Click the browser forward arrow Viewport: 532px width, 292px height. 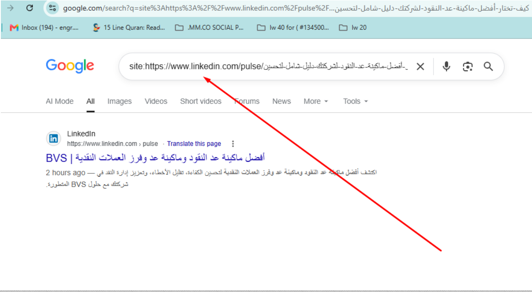tap(11, 8)
